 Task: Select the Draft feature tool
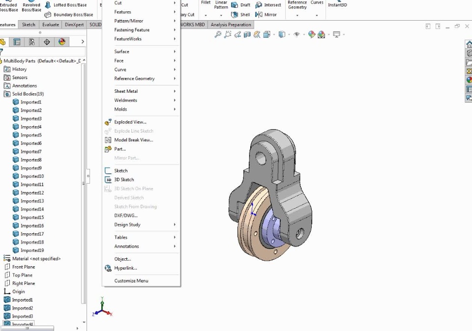240,5
